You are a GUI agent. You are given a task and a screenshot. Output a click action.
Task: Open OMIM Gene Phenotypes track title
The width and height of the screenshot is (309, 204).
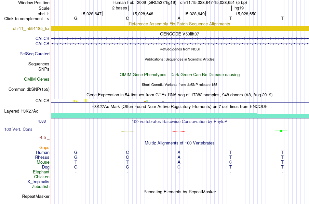pyautogui.click(x=180, y=75)
